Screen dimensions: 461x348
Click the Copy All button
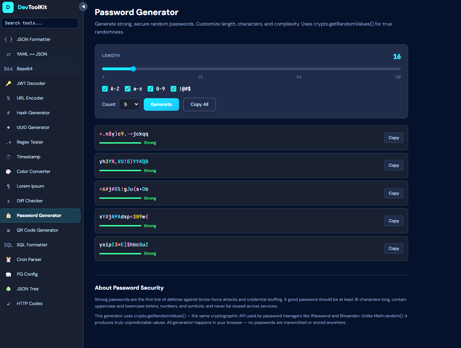[x=199, y=104]
